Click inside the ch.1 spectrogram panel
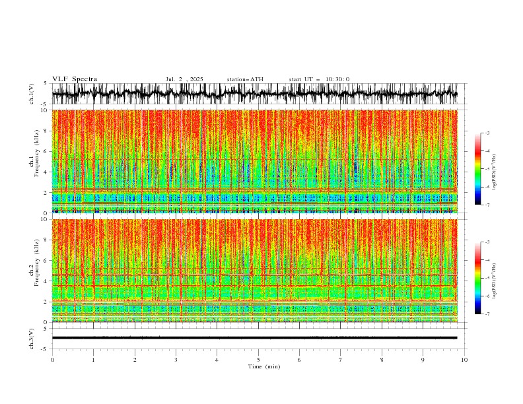 (x=254, y=161)
